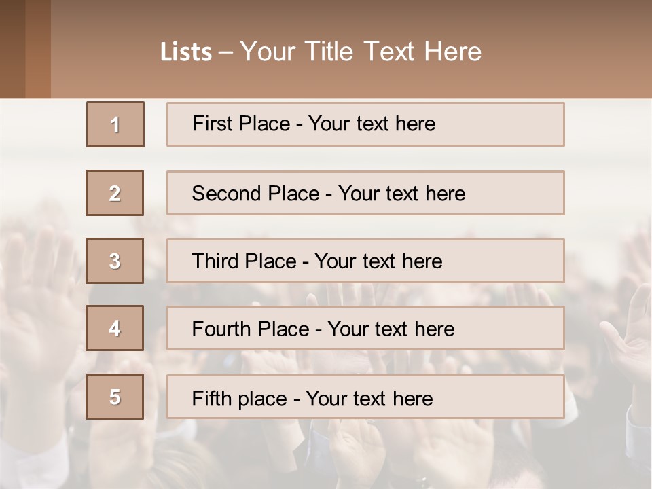Click the number 1 box
The width and height of the screenshot is (652, 489).
tap(115, 124)
